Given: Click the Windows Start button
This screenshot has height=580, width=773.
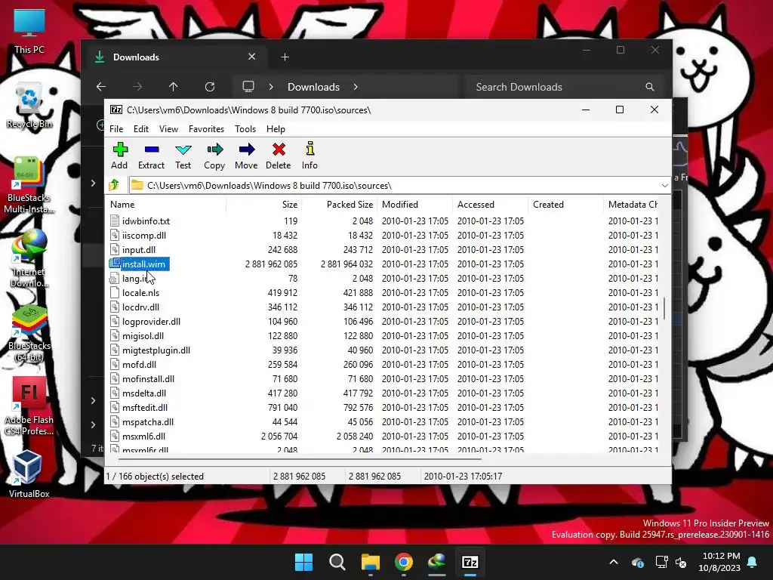Looking at the screenshot, I should click(x=303, y=562).
